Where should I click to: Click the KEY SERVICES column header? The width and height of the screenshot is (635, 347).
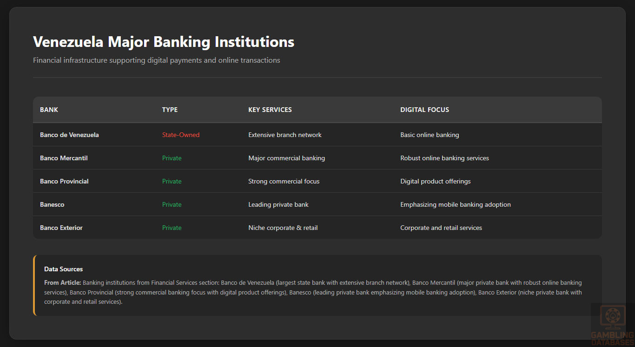click(x=270, y=110)
